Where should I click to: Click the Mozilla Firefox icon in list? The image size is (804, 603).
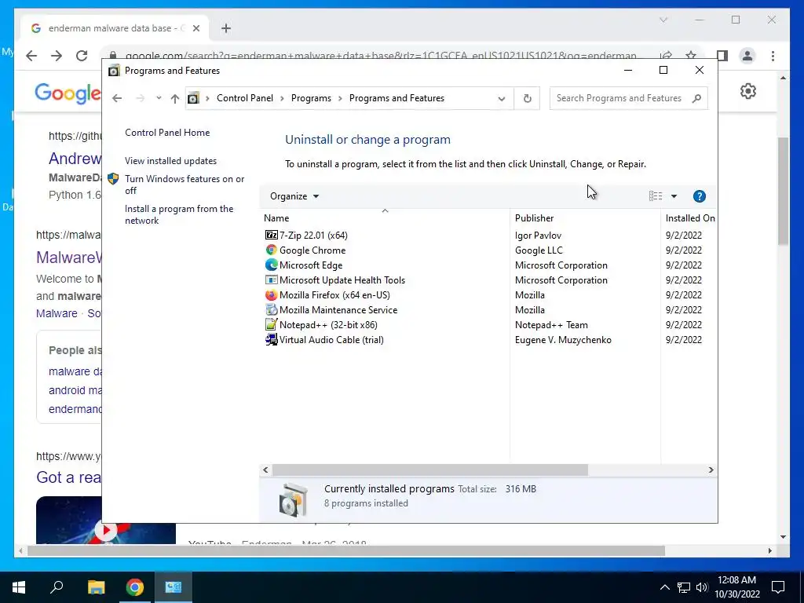point(271,295)
